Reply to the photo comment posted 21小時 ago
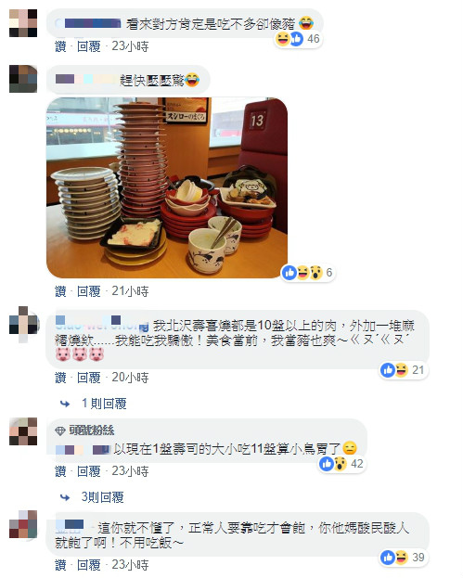Viewport: 463px width, 578px height. pyautogui.click(x=89, y=291)
